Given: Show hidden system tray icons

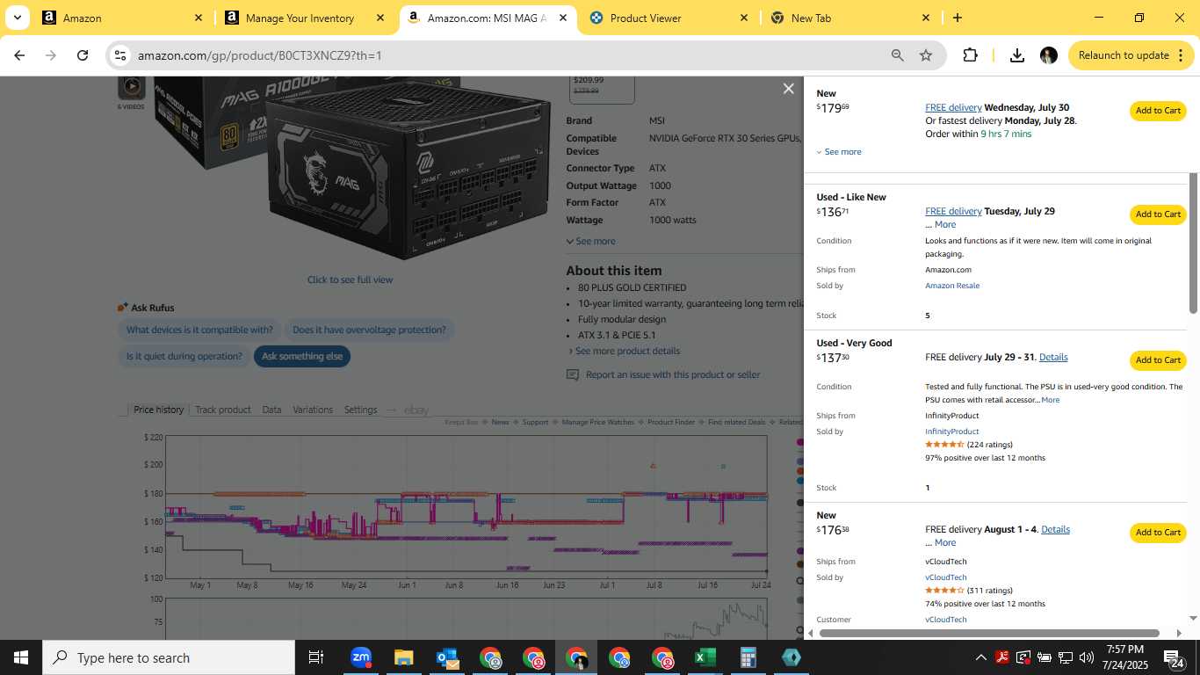Looking at the screenshot, I should click(x=981, y=657).
